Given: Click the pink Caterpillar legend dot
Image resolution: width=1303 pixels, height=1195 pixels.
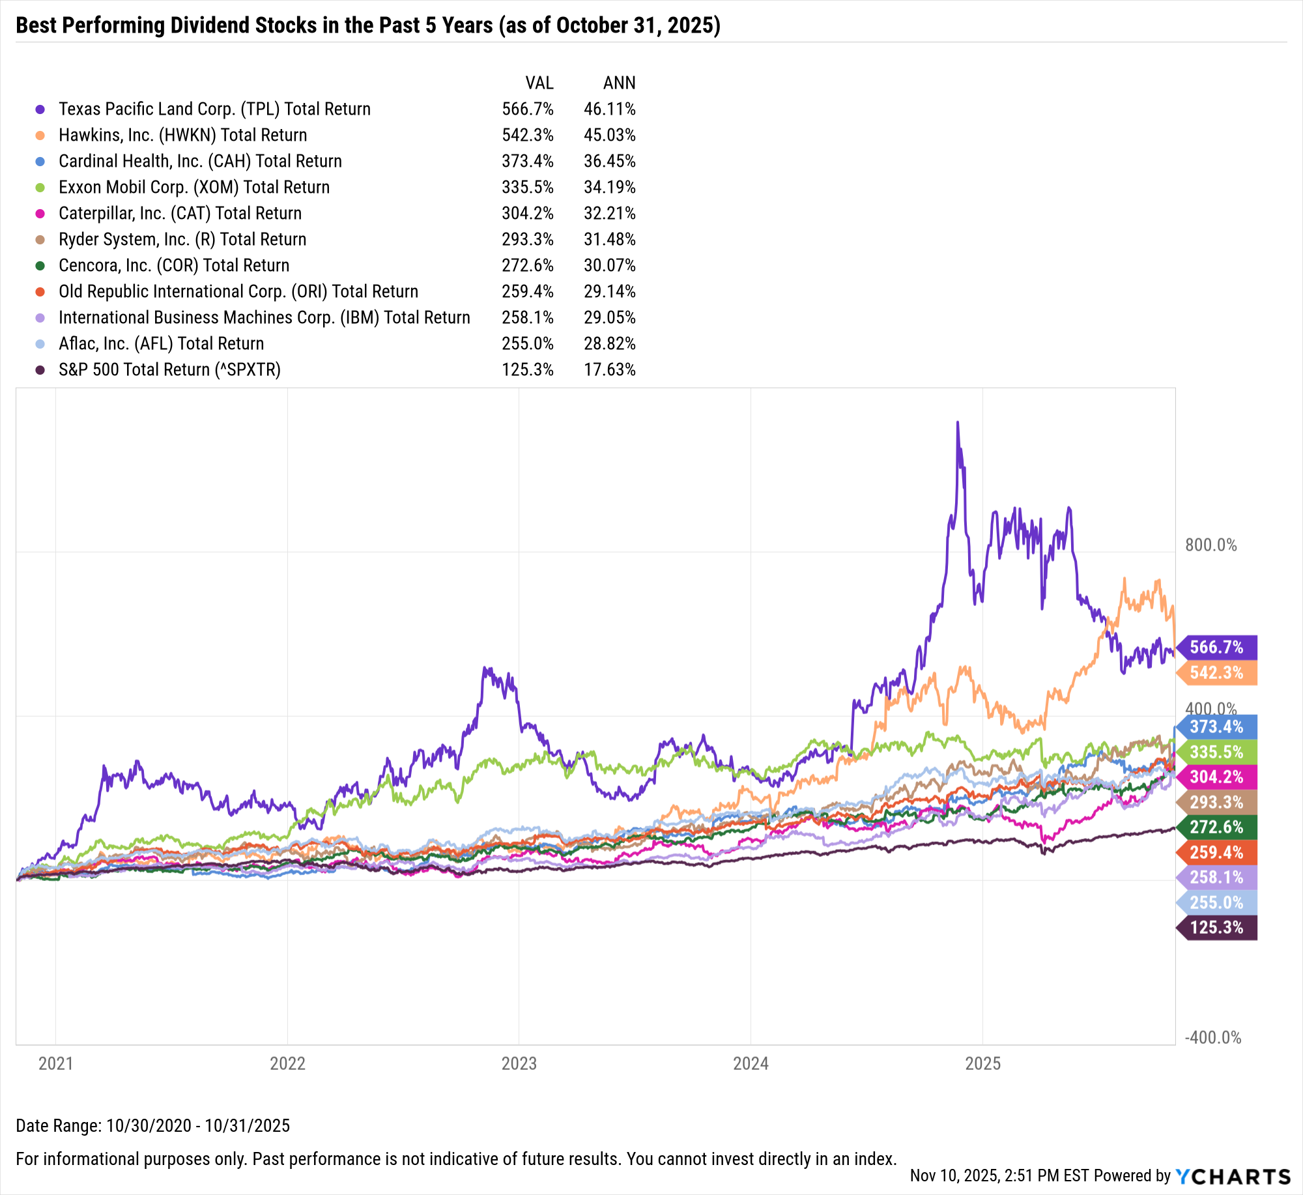Looking at the screenshot, I should click(x=40, y=214).
